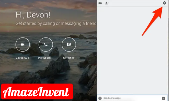Click the circular Message button
The height and width of the screenshot is (101, 169).
click(69, 44)
